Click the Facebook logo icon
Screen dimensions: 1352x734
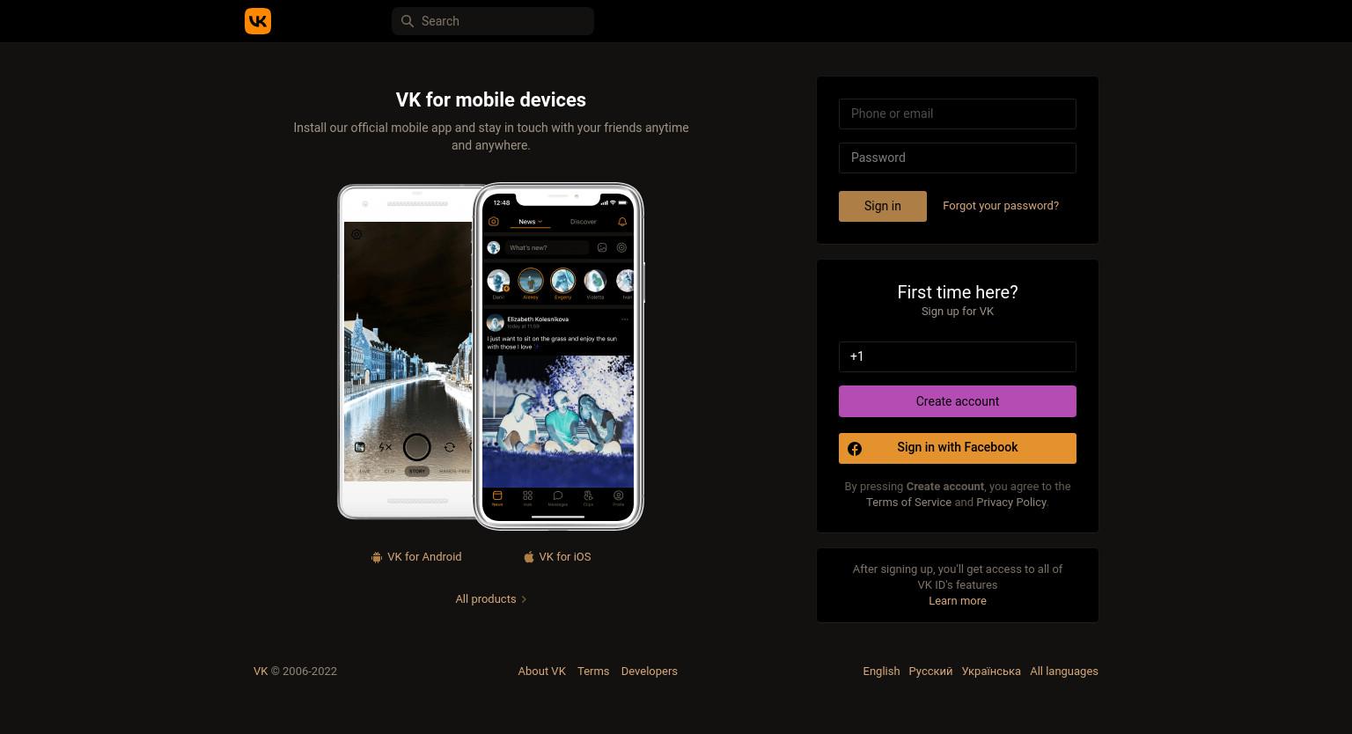(x=855, y=449)
